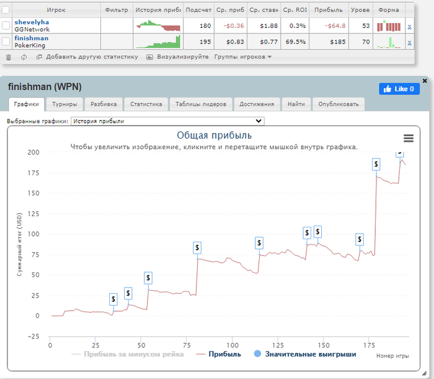Sort by the Ср. ROI column header
The height and width of the screenshot is (379, 434).
coord(294,10)
